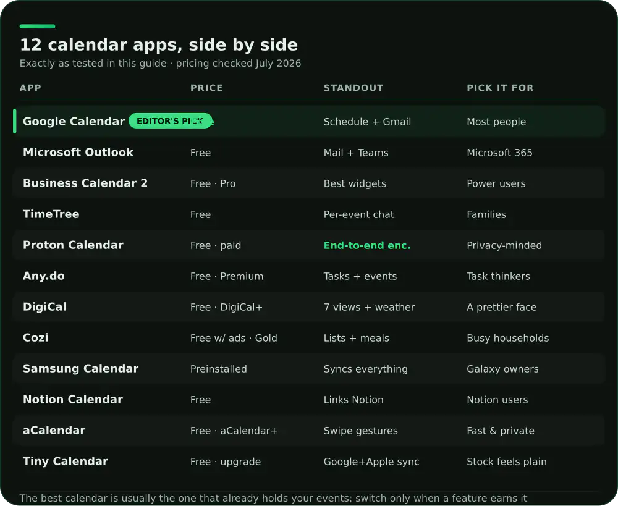Select the PICK IT FOR column header
Viewport: 618px width, 506px height.
[x=500, y=88]
